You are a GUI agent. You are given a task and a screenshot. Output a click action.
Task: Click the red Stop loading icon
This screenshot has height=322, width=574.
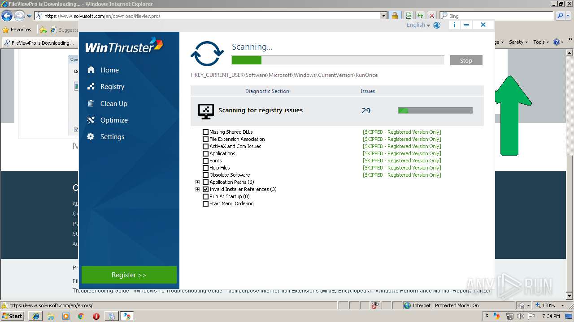[432, 16]
